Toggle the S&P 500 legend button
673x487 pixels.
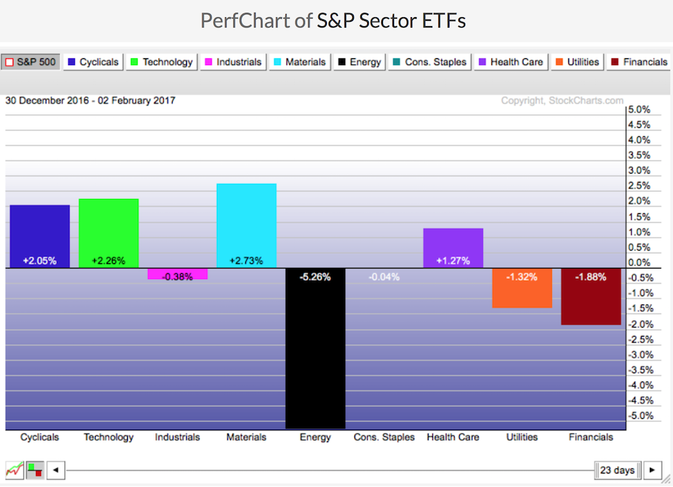click(x=30, y=62)
